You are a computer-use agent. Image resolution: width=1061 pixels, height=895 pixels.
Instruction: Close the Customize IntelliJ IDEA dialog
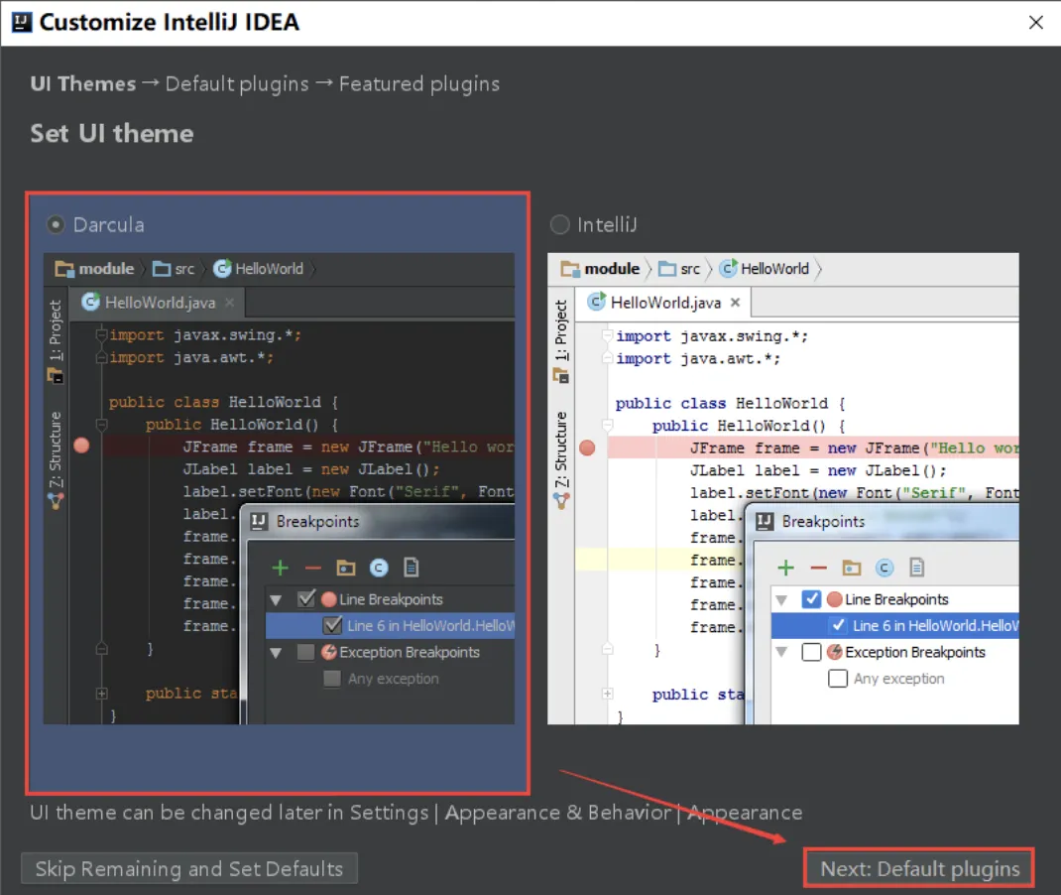coord(1035,23)
